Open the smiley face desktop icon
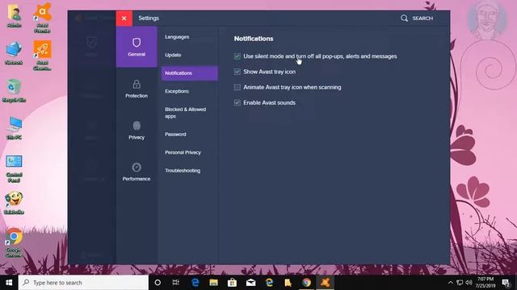517x290 pixels. click(14, 203)
